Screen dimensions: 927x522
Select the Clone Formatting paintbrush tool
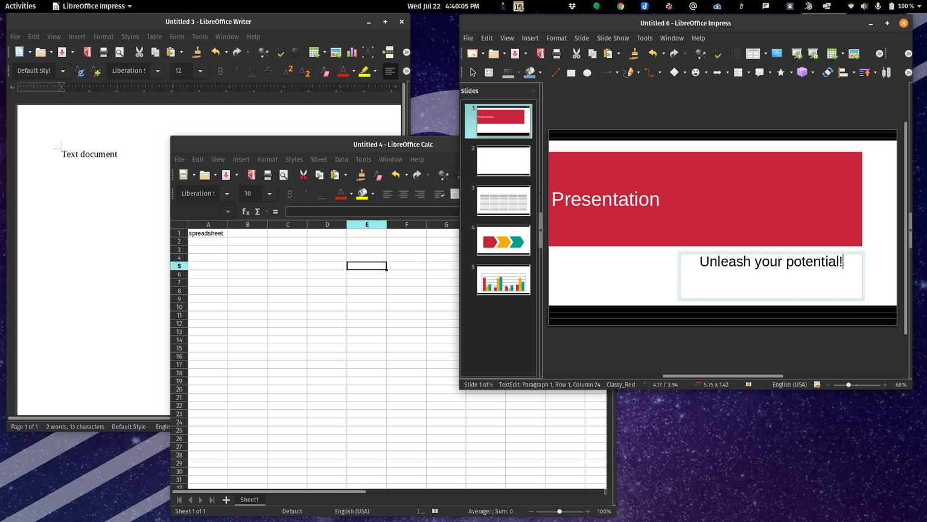coord(634,53)
